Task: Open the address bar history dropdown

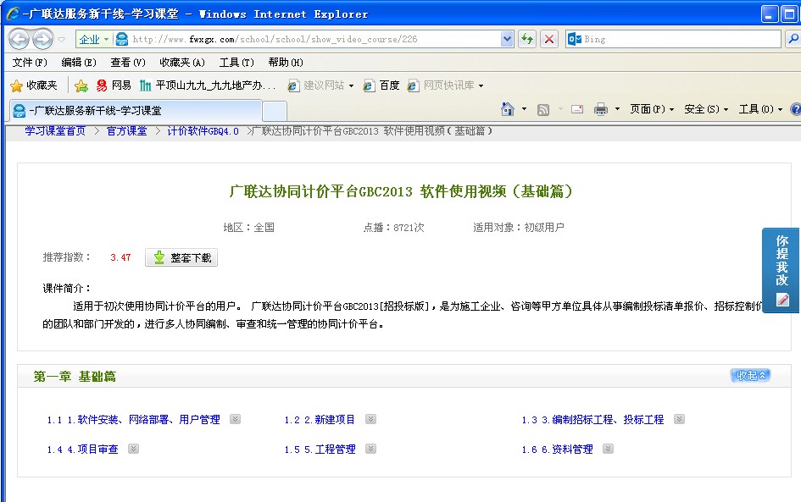Action: (507, 39)
